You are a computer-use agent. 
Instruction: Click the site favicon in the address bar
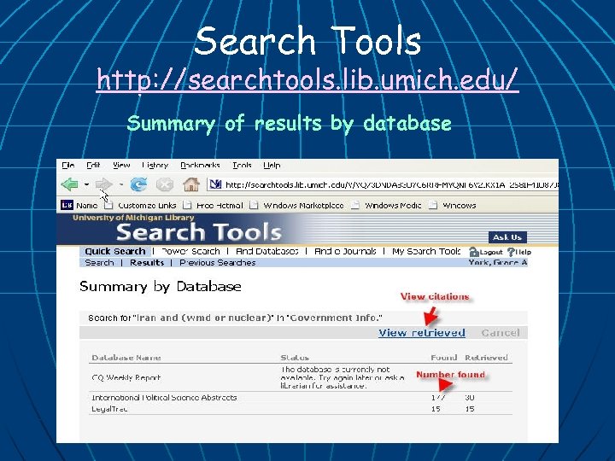[215, 184]
